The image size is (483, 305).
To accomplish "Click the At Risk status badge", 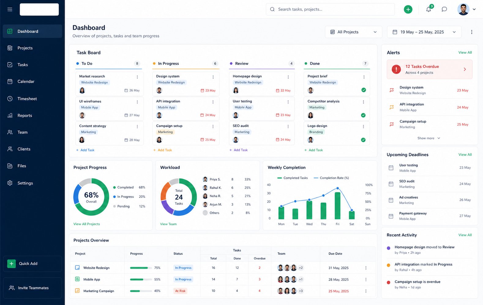I will [x=180, y=291].
